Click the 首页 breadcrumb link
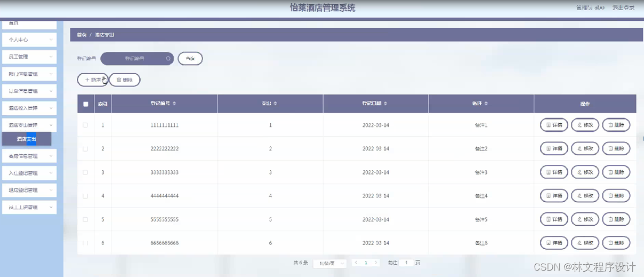 [x=82, y=35]
